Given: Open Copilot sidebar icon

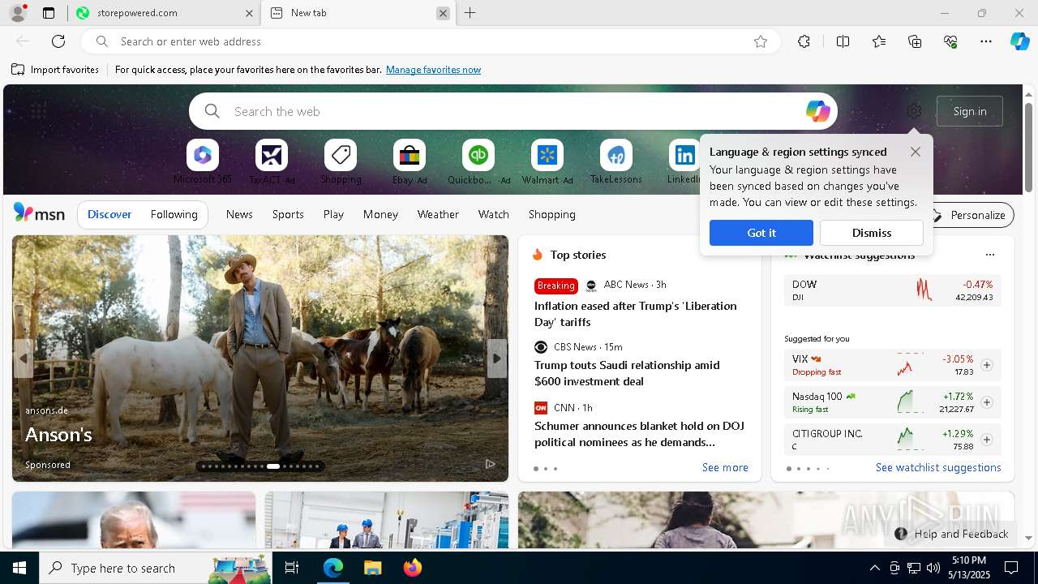Looking at the screenshot, I should [1020, 41].
